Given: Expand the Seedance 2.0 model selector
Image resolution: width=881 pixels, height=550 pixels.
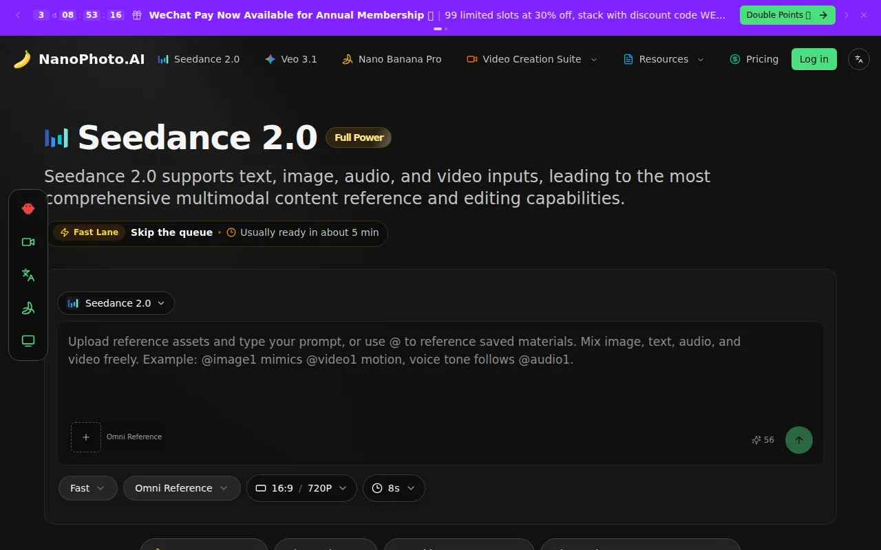Looking at the screenshot, I should coord(116,303).
